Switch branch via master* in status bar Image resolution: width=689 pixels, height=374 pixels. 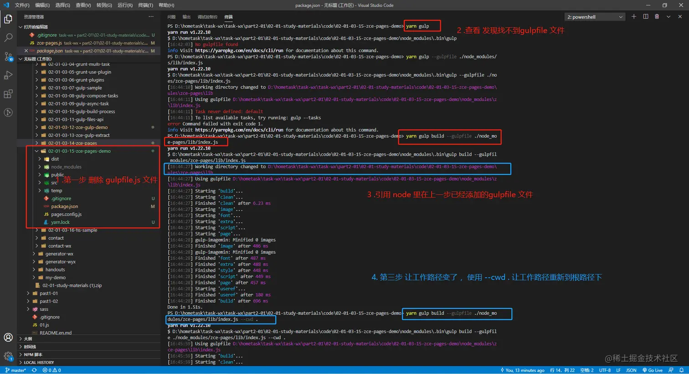click(15, 370)
